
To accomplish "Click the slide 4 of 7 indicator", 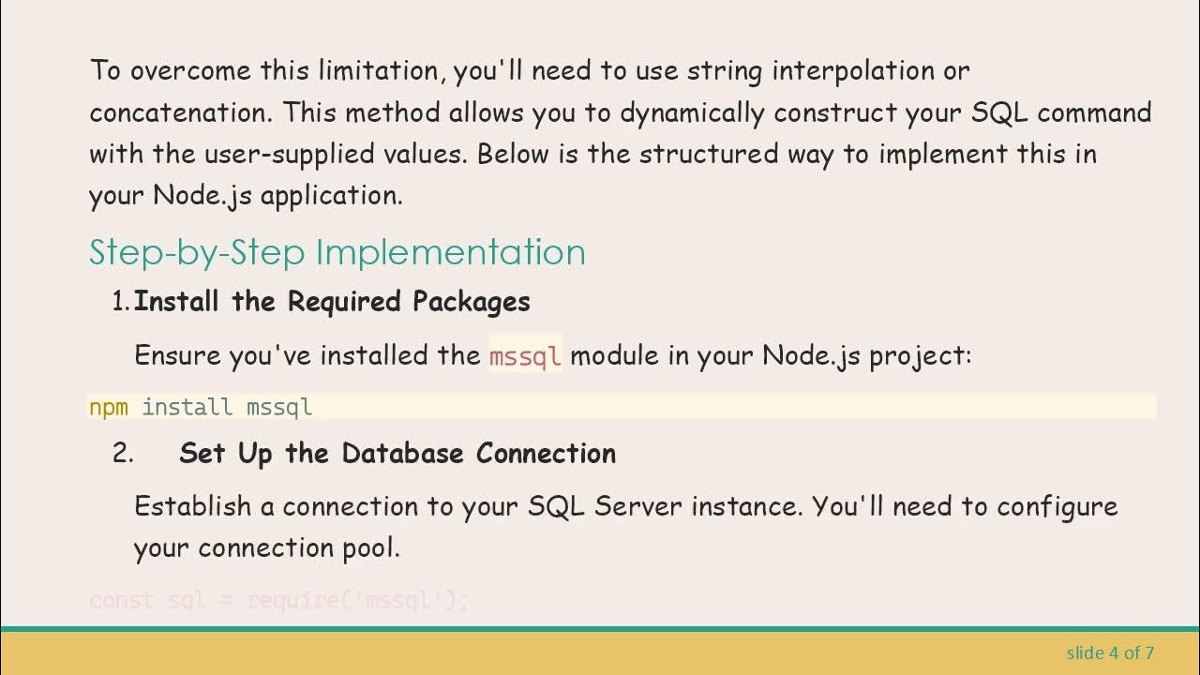I will (x=1110, y=652).
